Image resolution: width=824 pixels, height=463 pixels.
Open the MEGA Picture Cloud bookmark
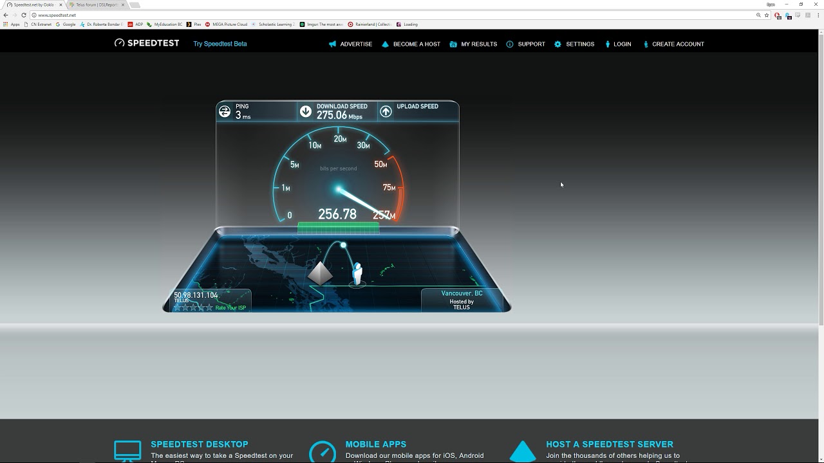coord(226,24)
